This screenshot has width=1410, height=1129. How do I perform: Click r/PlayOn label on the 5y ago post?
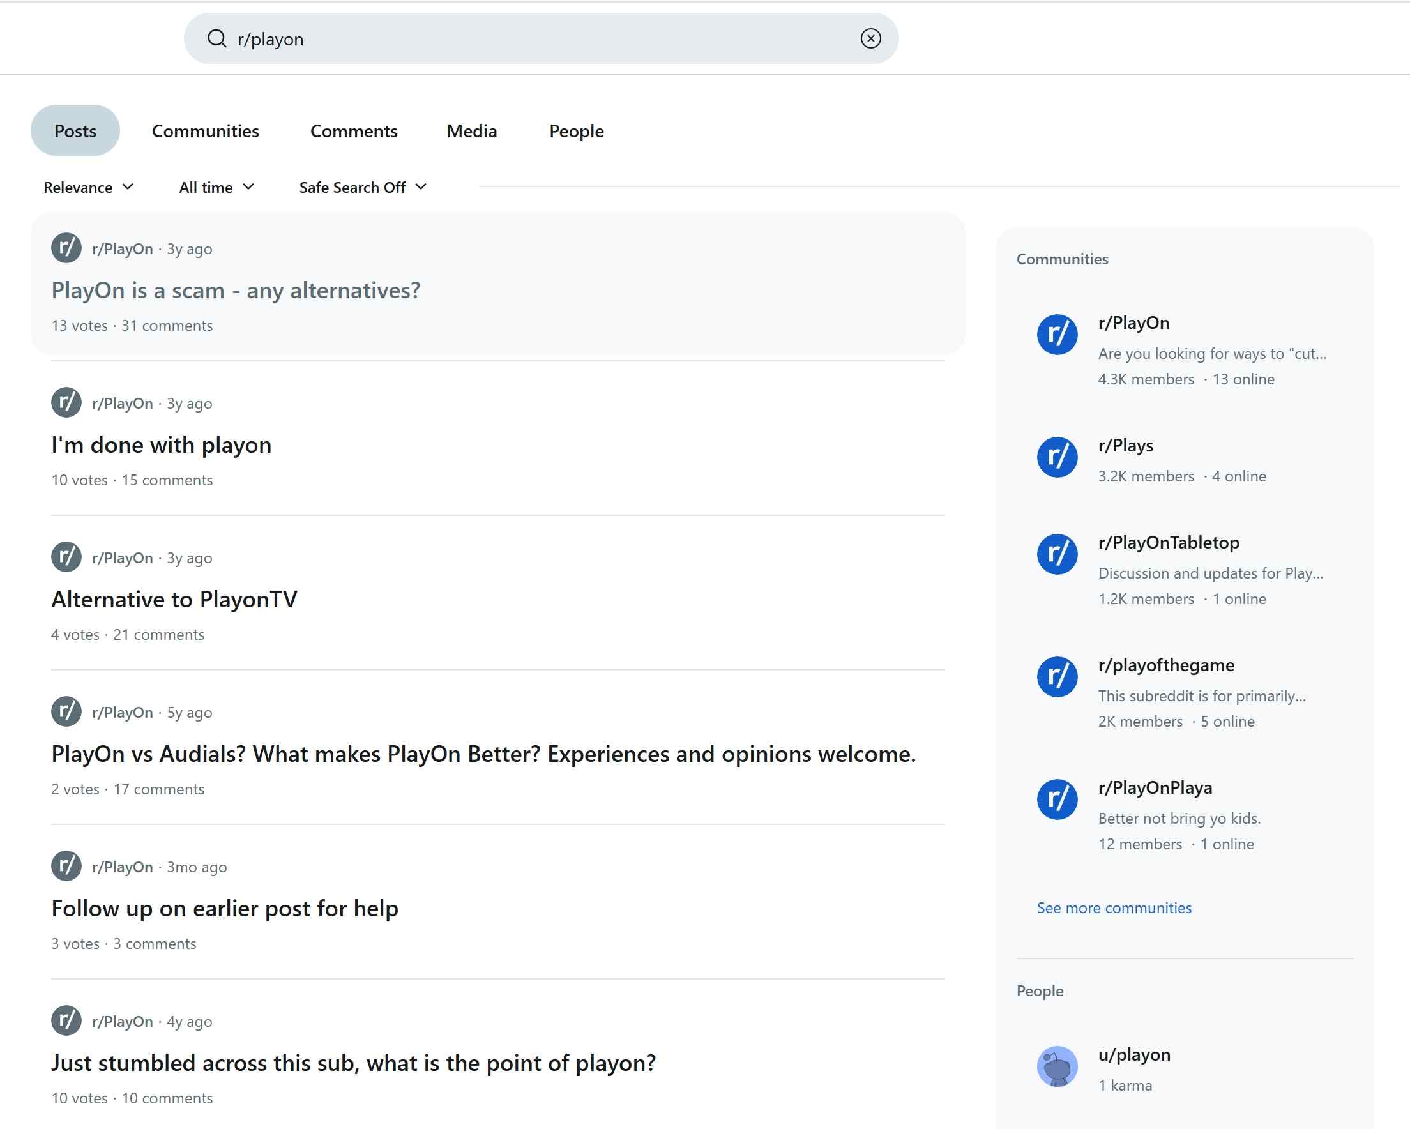point(123,712)
